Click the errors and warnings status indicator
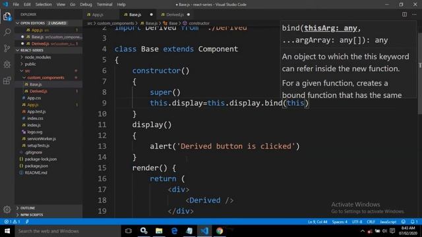The image size is (422, 237). point(12,222)
